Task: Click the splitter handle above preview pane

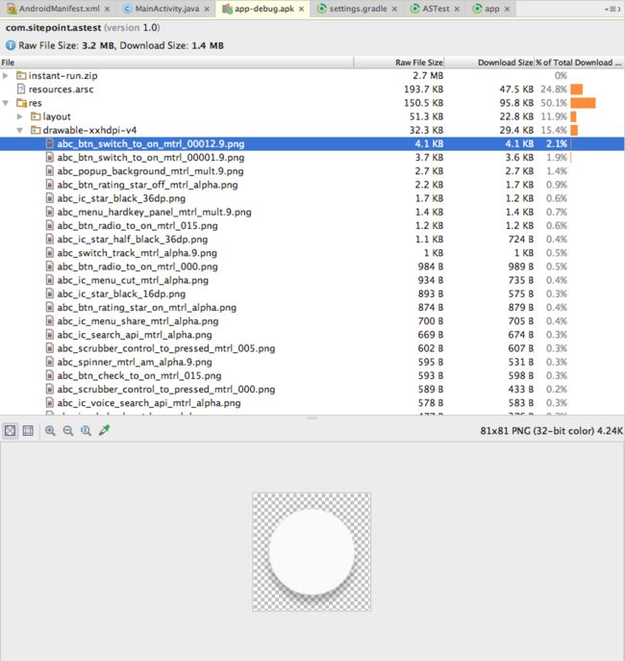Action: coord(312,419)
